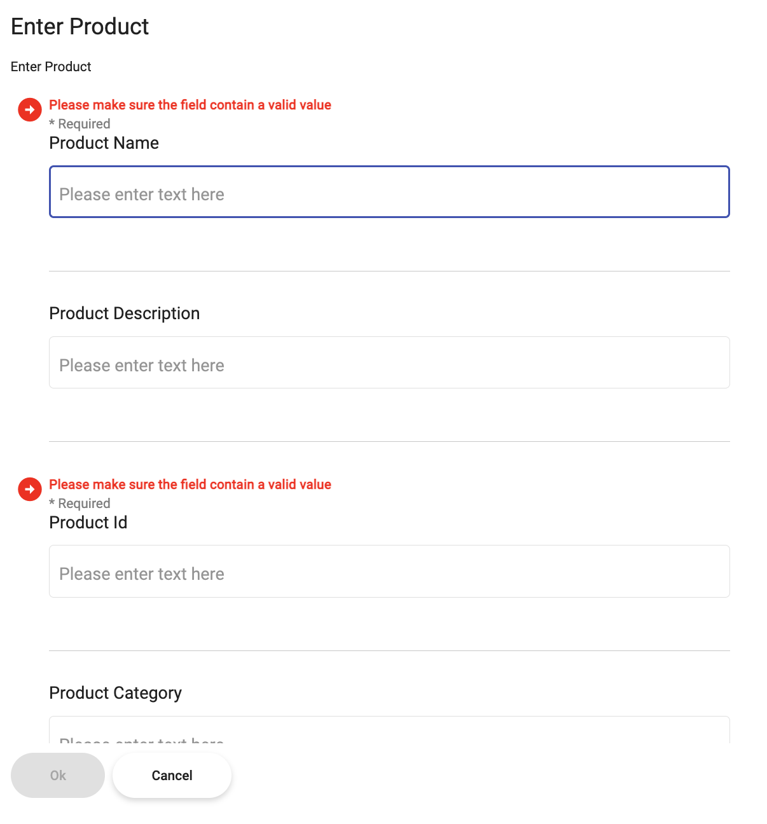Click the large Enter Product heading
Screen dimensions: 767x824
click(80, 27)
